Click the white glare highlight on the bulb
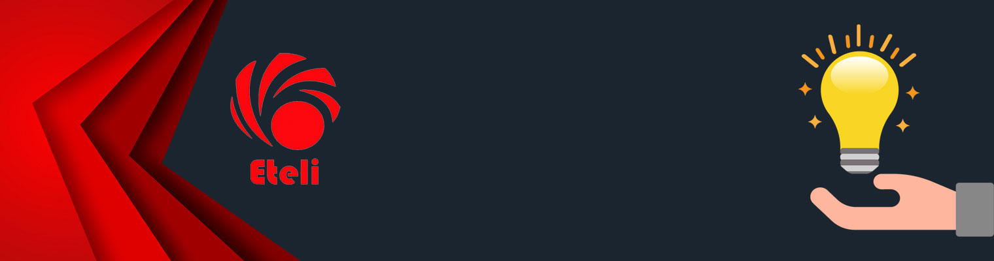 tap(859, 74)
